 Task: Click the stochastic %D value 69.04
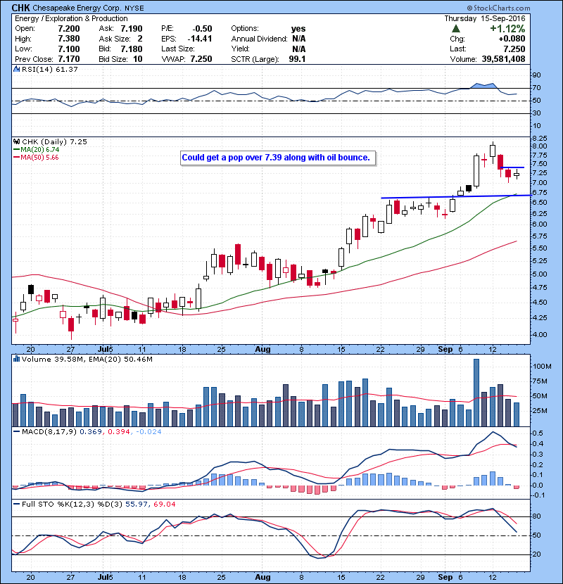(x=164, y=504)
